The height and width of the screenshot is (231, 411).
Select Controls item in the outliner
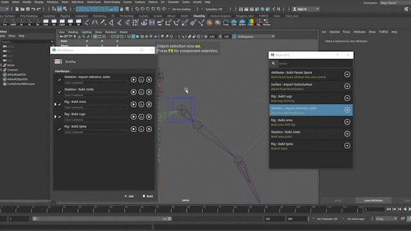click(12, 70)
